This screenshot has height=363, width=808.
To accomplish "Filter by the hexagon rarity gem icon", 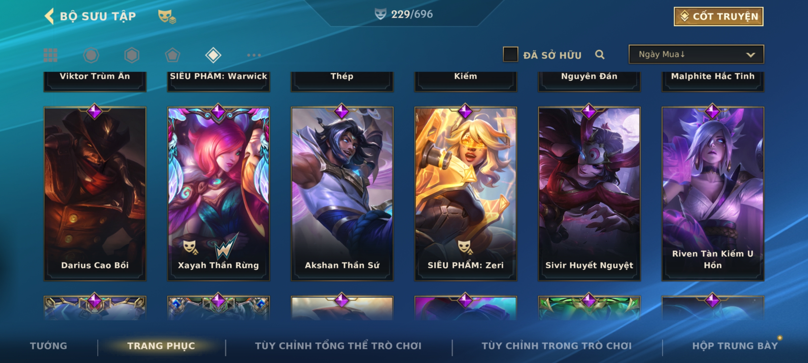I will [x=132, y=55].
